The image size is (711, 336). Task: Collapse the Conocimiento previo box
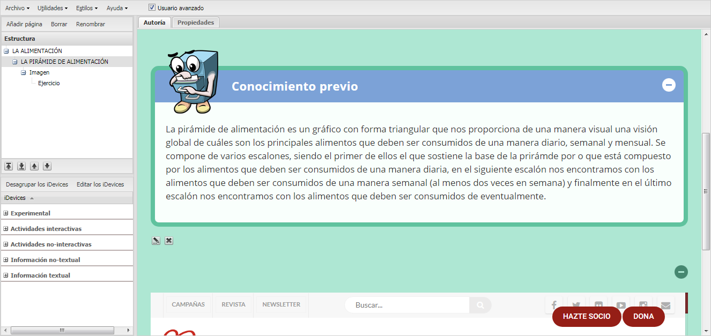click(x=669, y=85)
